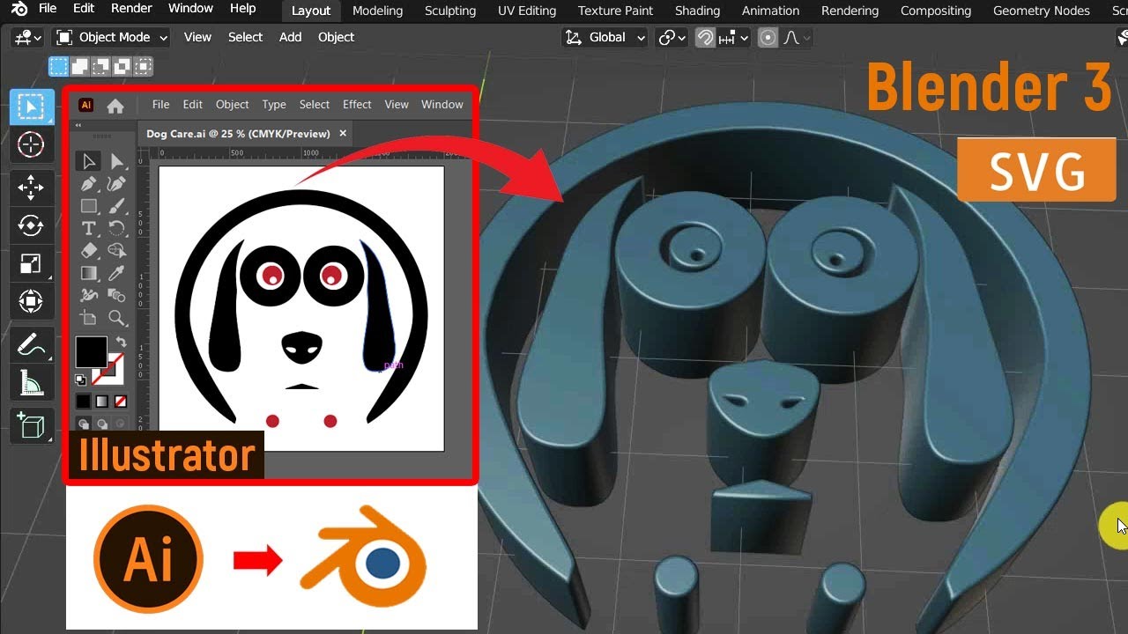
Task: Swap fill and stroke colors
Action: [x=121, y=342]
